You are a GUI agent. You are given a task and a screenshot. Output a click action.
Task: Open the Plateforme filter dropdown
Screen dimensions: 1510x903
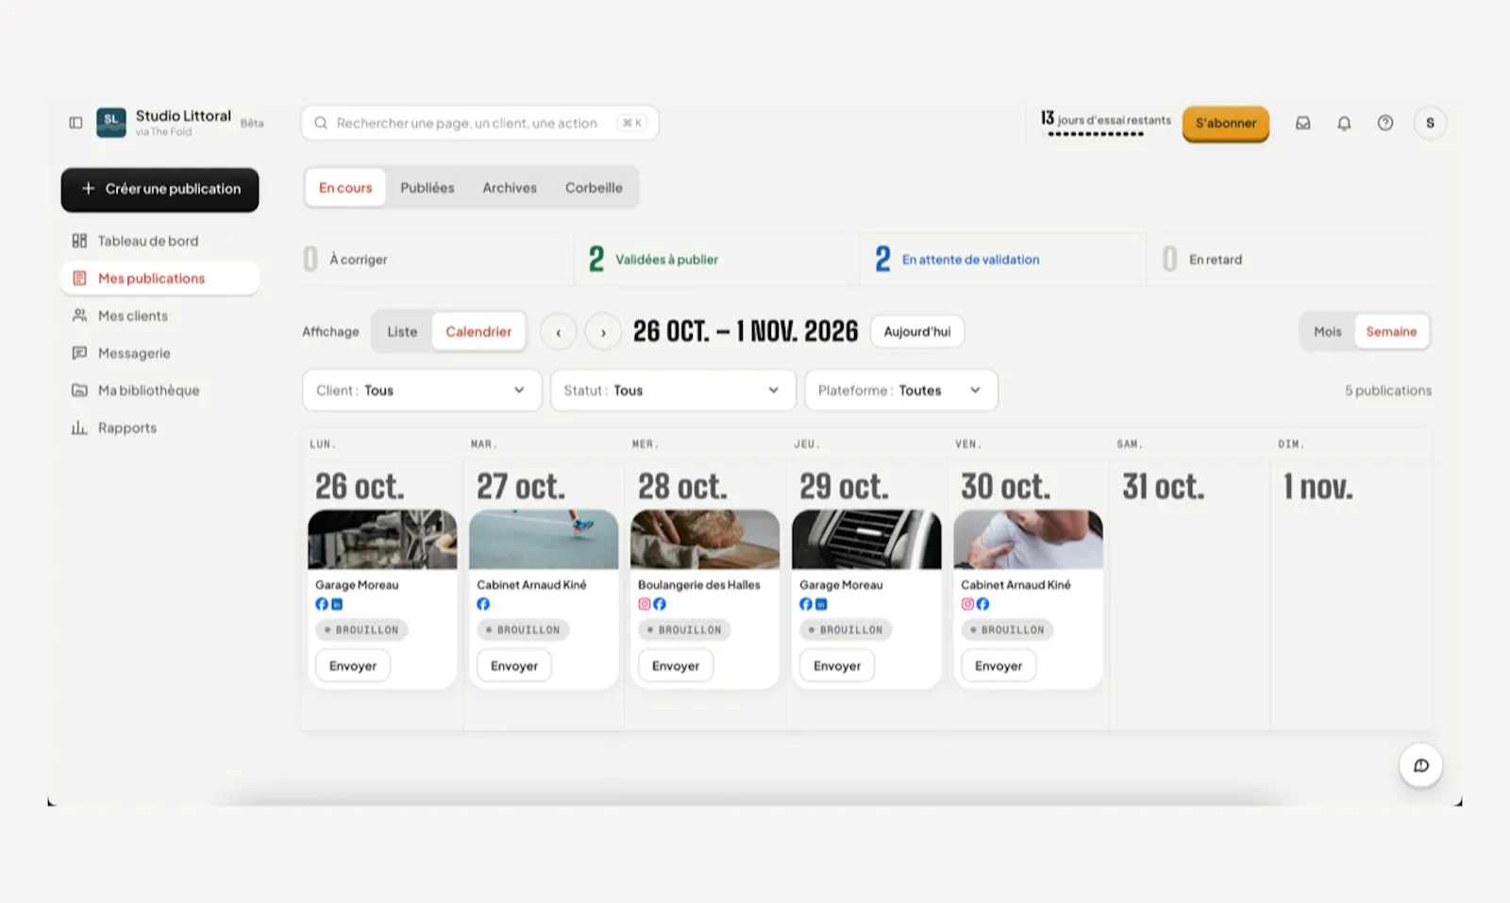click(x=901, y=390)
